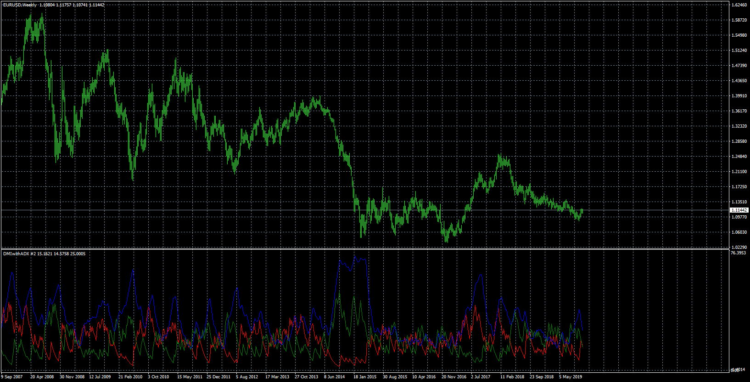Viewport: 750px width, 382px height.
Task: Click the 11 Feb 2018 date label
Action: click(x=512, y=377)
